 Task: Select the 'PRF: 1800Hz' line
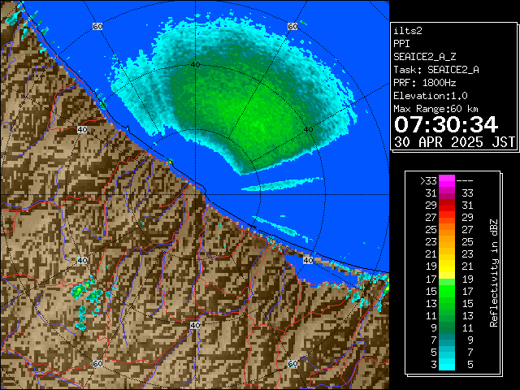coord(424,83)
